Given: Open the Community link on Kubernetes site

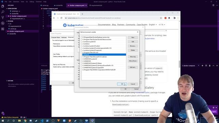Looking at the screenshot, I should 130,25.
